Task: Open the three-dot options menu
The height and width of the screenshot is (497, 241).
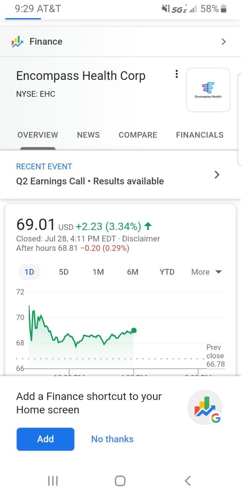Action: point(177,74)
